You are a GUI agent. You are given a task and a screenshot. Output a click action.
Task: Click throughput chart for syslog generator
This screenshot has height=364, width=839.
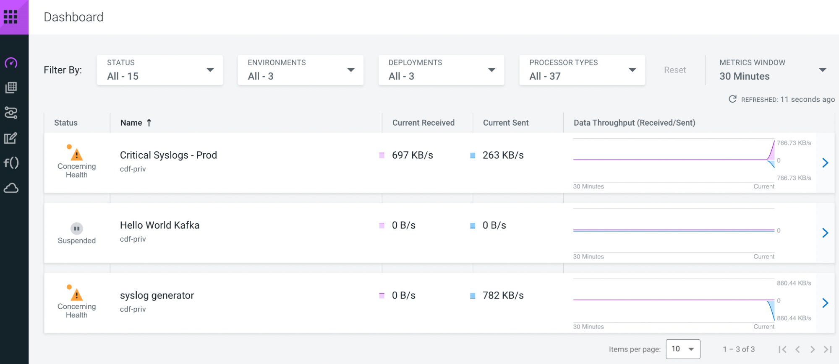tap(674, 300)
